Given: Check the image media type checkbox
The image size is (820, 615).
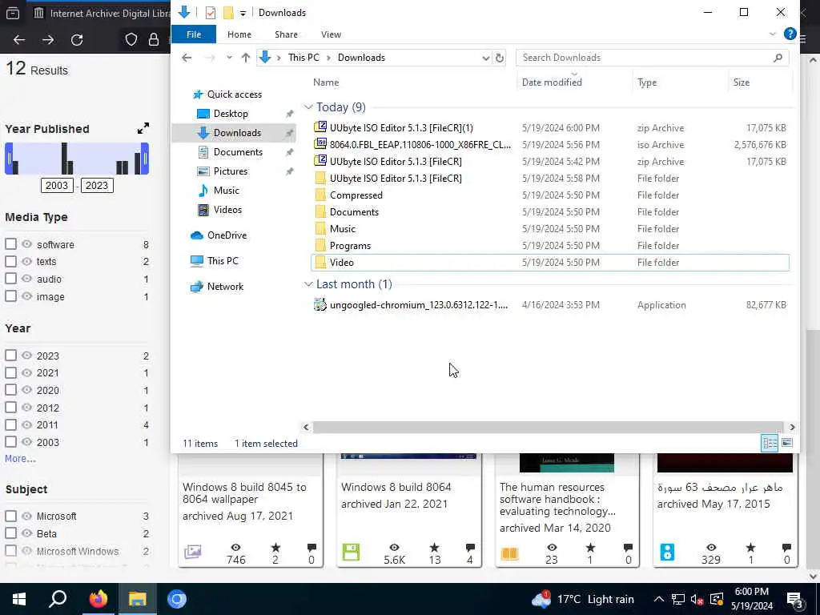Looking at the screenshot, I should (x=10, y=296).
